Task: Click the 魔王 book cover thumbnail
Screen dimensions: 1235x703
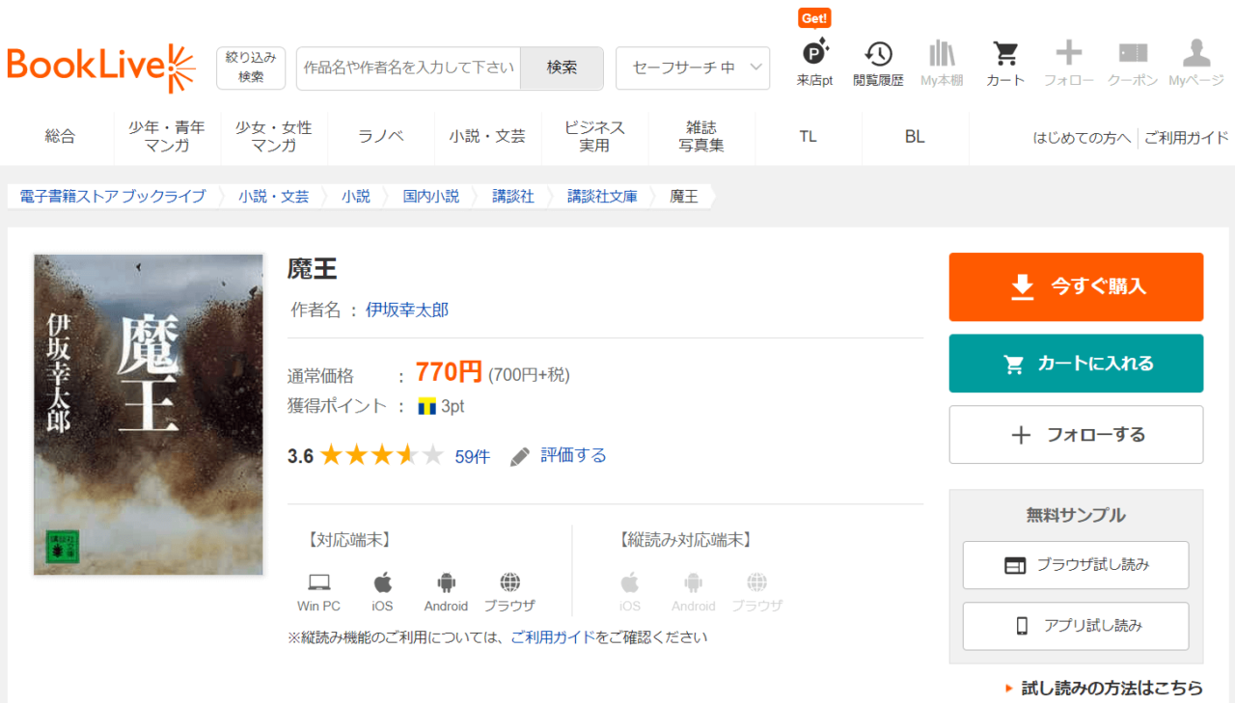Action: [149, 415]
